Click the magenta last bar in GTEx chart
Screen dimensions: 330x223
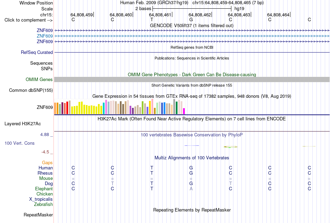(x=184, y=111)
